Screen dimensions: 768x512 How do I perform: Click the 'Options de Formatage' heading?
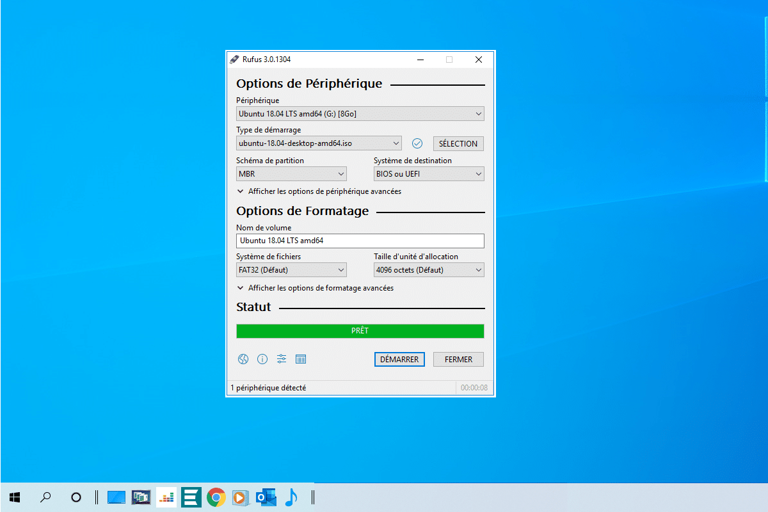point(303,211)
